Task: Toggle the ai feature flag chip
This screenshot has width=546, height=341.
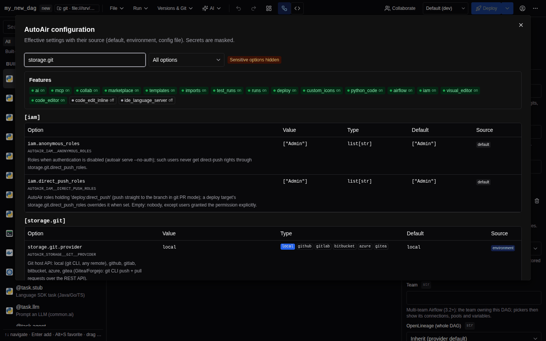Action: 38,91
